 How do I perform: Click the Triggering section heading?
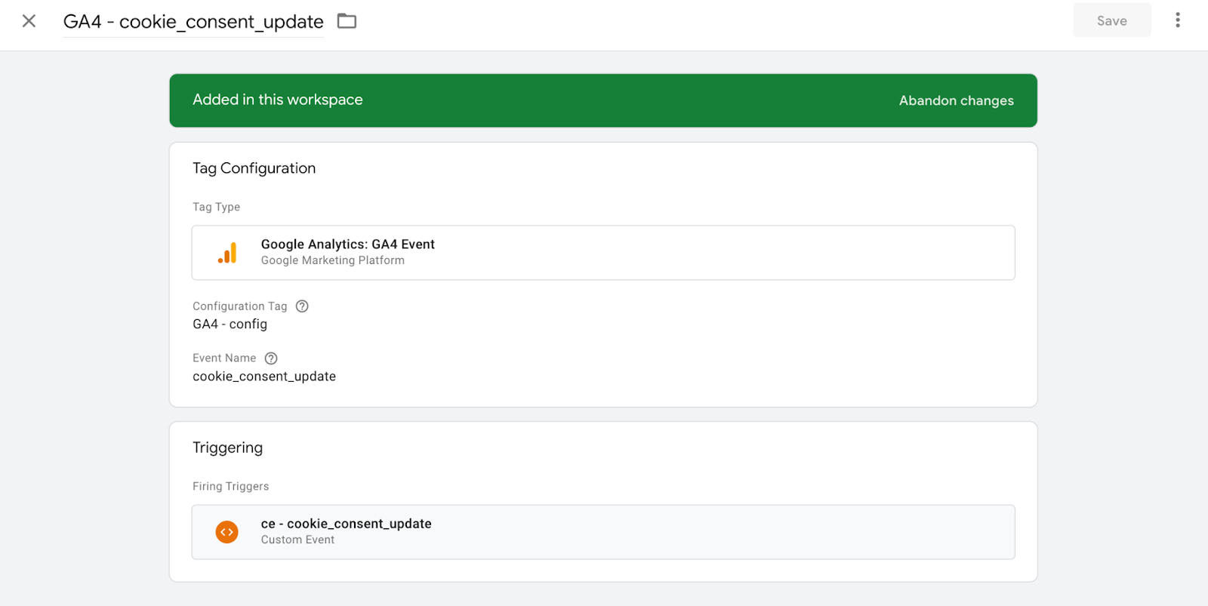coord(227,448)
